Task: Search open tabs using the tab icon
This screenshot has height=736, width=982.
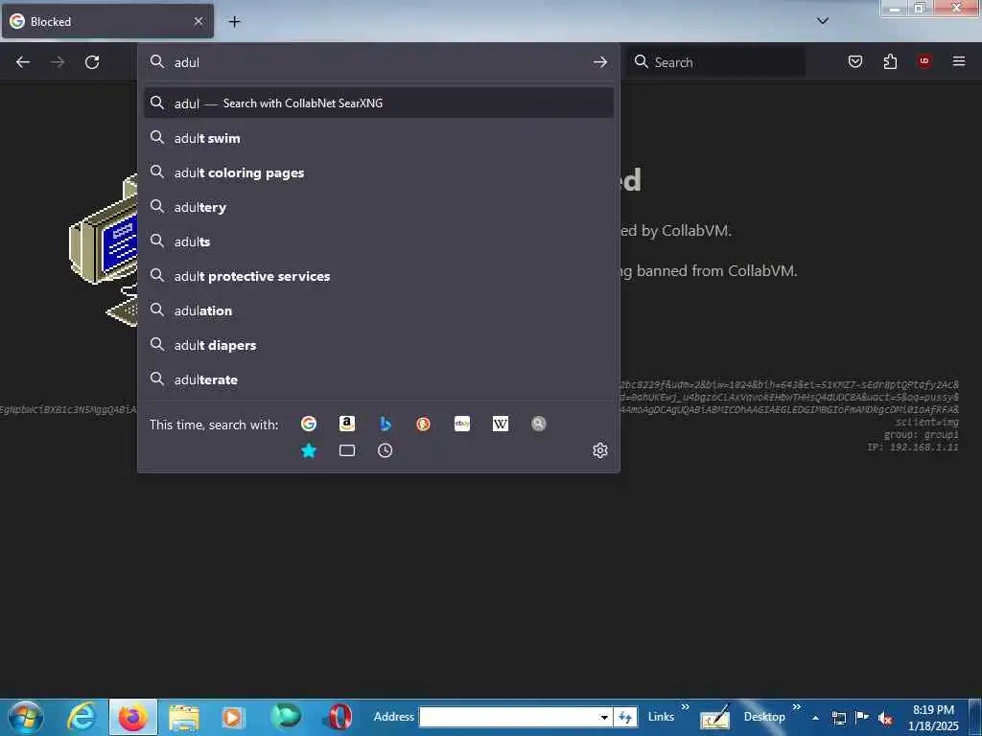Action: pos(347,450)
